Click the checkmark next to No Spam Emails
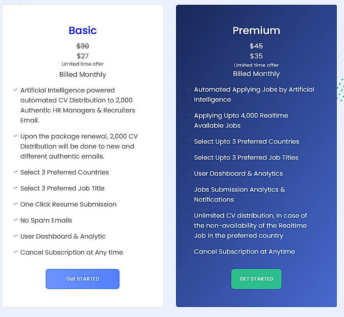344x317 pixels. pyautogui.click(x=15, y=220)
